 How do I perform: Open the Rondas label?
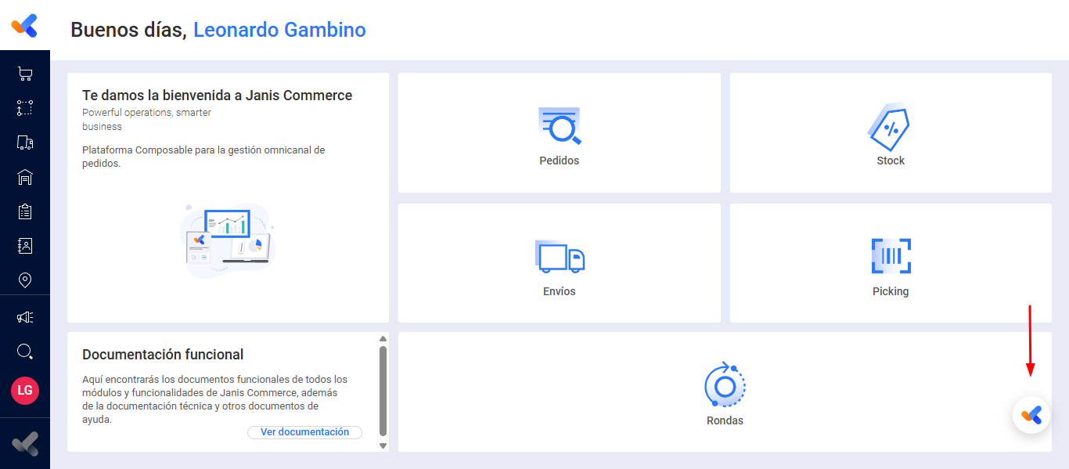point(725,420)
